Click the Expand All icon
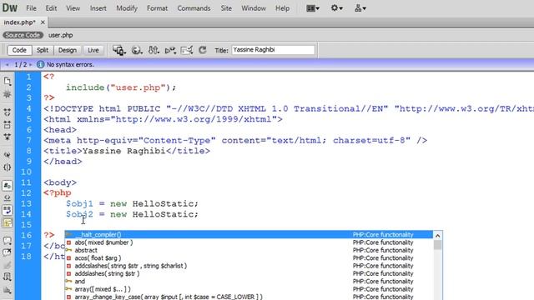Image resolution: width=534 pixels, height=300 pixels. 8,137
